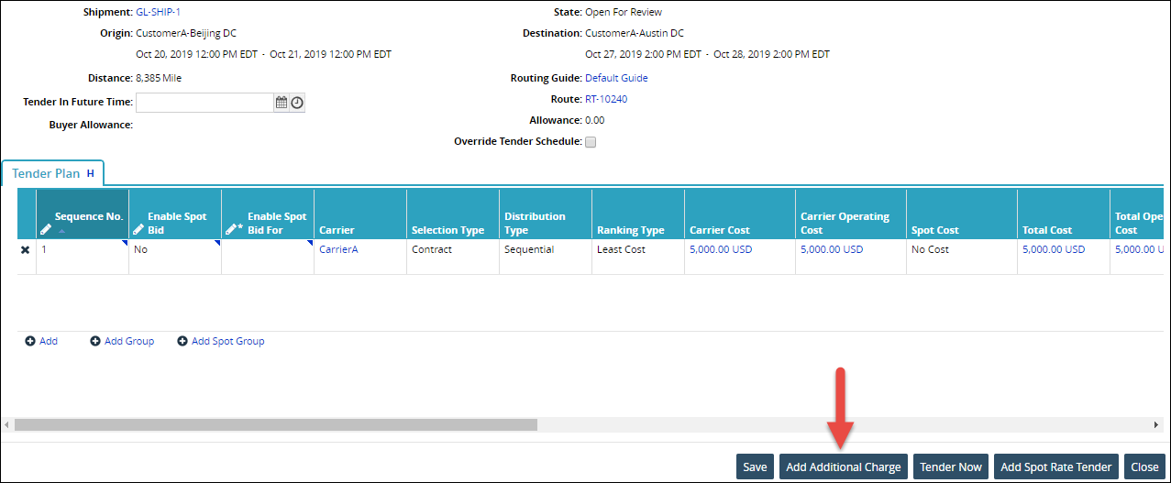The image size is (1171, 483).
Task: Click the Close button
Action: pos(1144,467)
